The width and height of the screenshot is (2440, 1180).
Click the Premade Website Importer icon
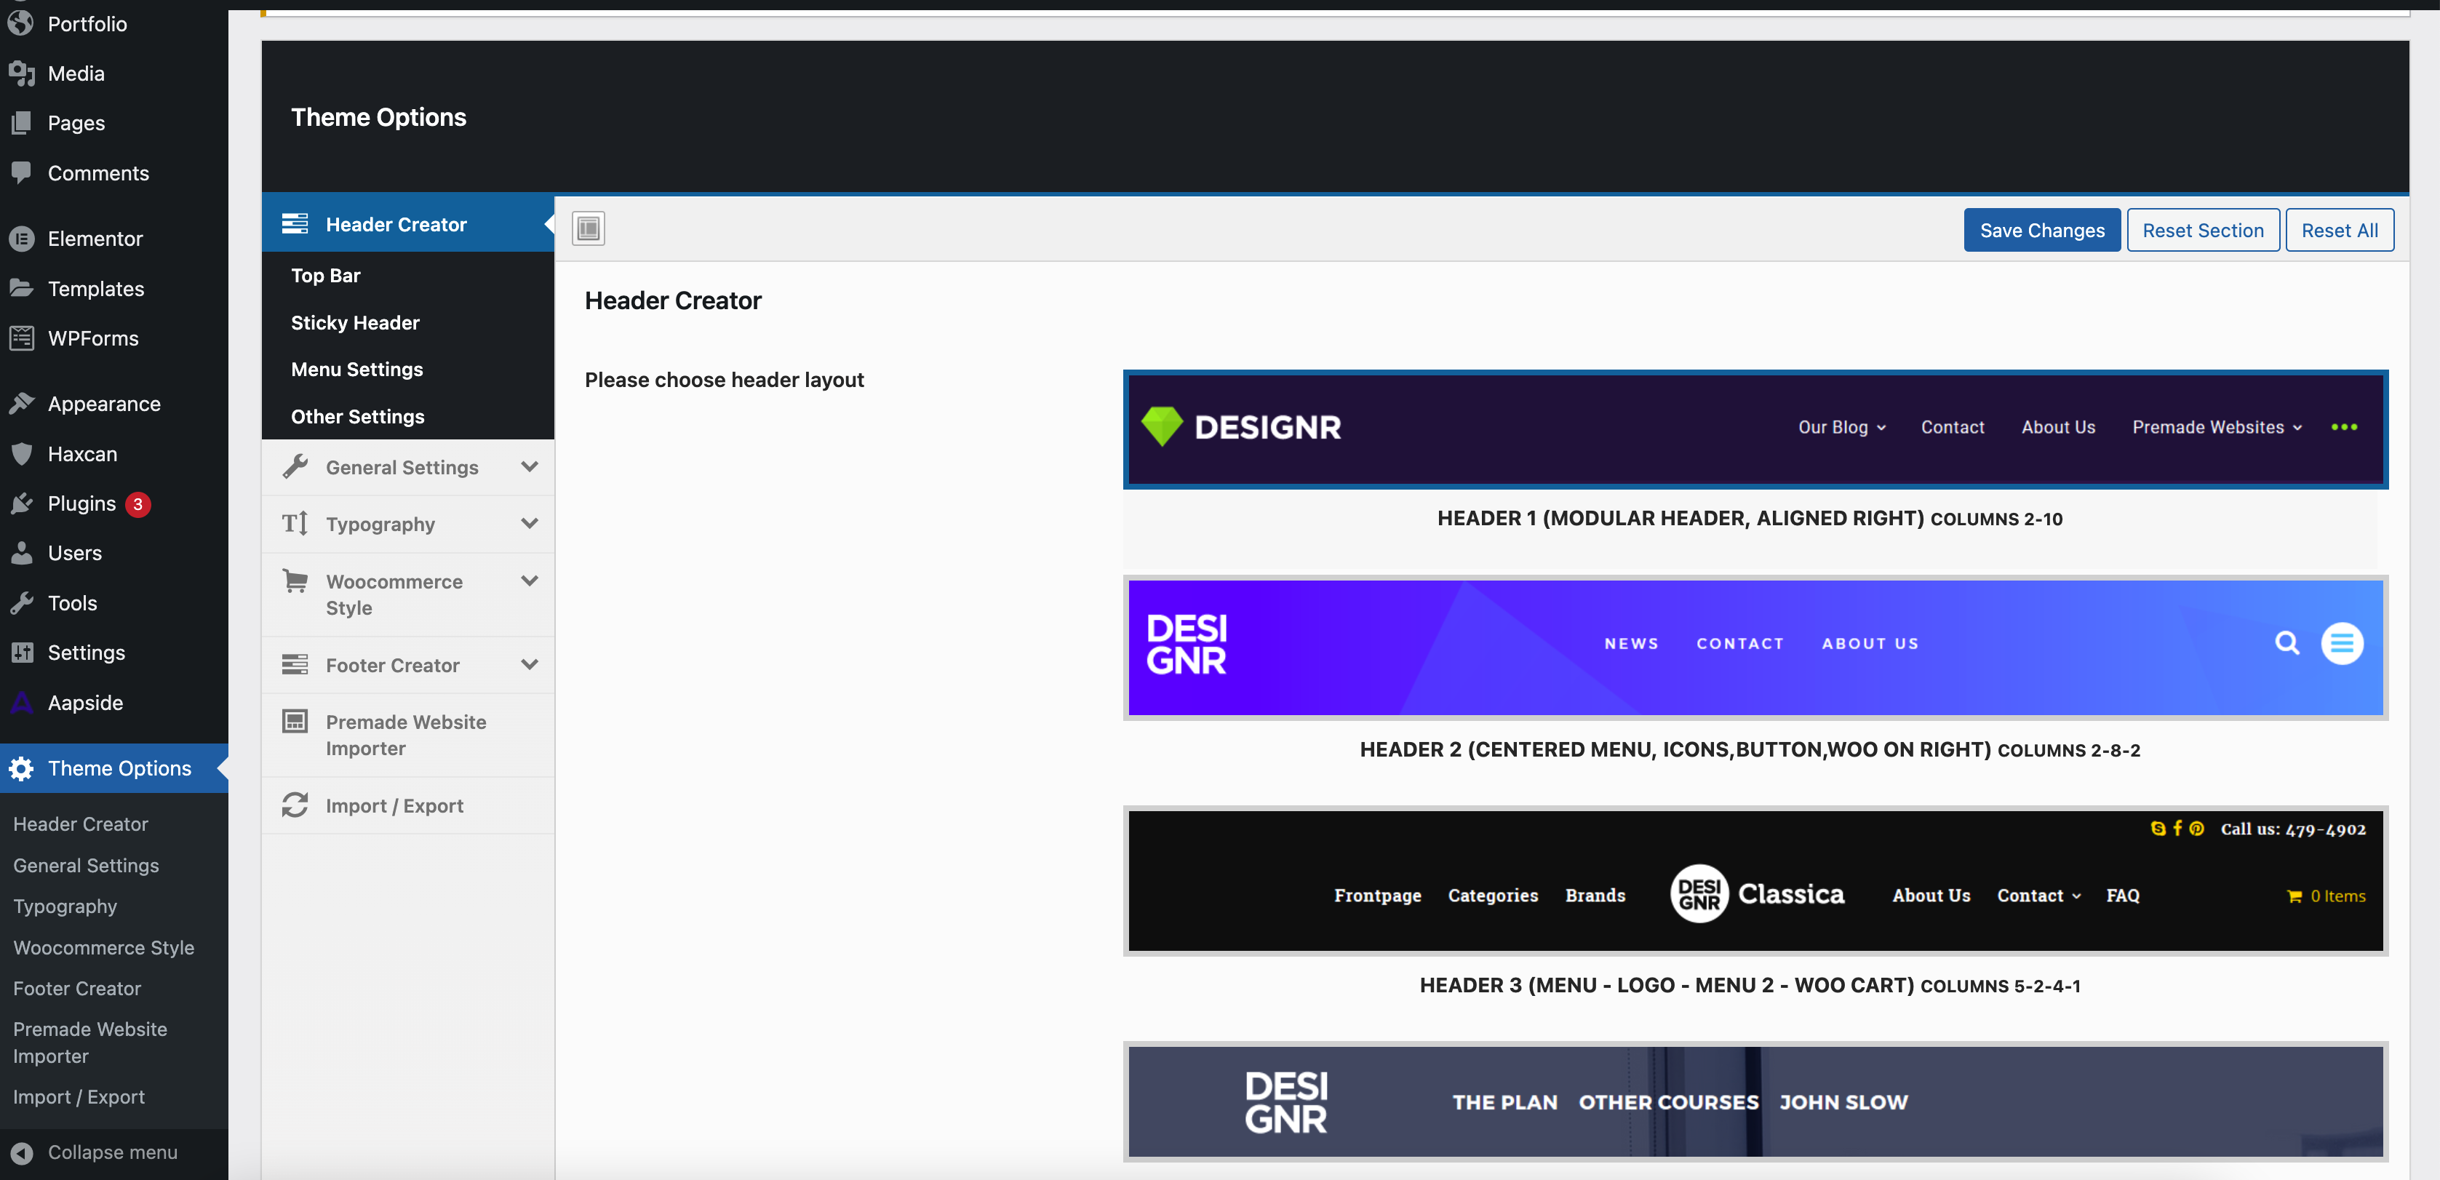[x=294, y=719]
